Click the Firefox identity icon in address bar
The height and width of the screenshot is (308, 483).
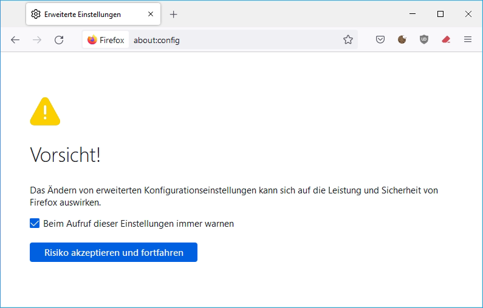(106, 40)
